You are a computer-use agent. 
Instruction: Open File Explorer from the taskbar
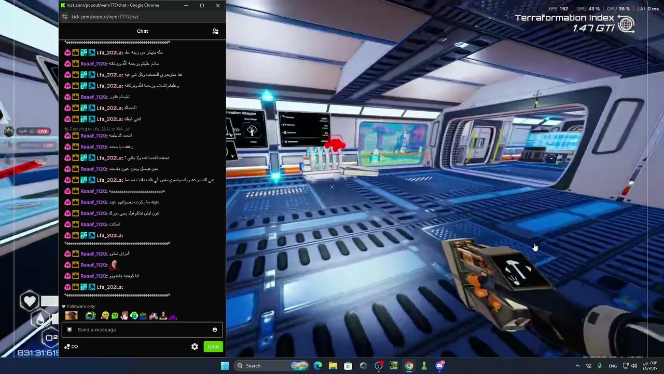click(x=333, y=366)
